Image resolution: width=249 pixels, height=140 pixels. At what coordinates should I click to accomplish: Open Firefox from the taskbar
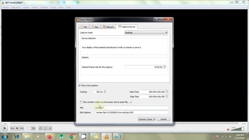click(50, 136)
